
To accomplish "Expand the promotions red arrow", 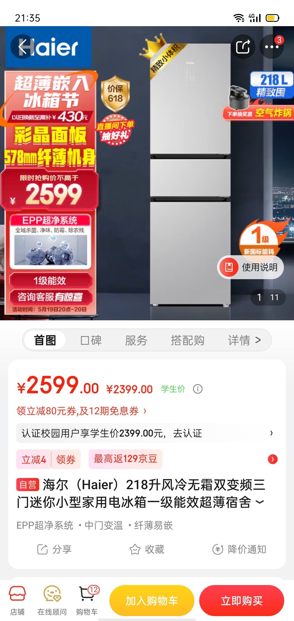I will (272, 459).
